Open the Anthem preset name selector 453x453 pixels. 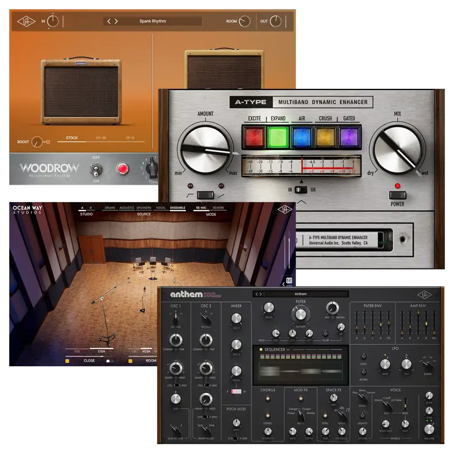tap(301, 293)
